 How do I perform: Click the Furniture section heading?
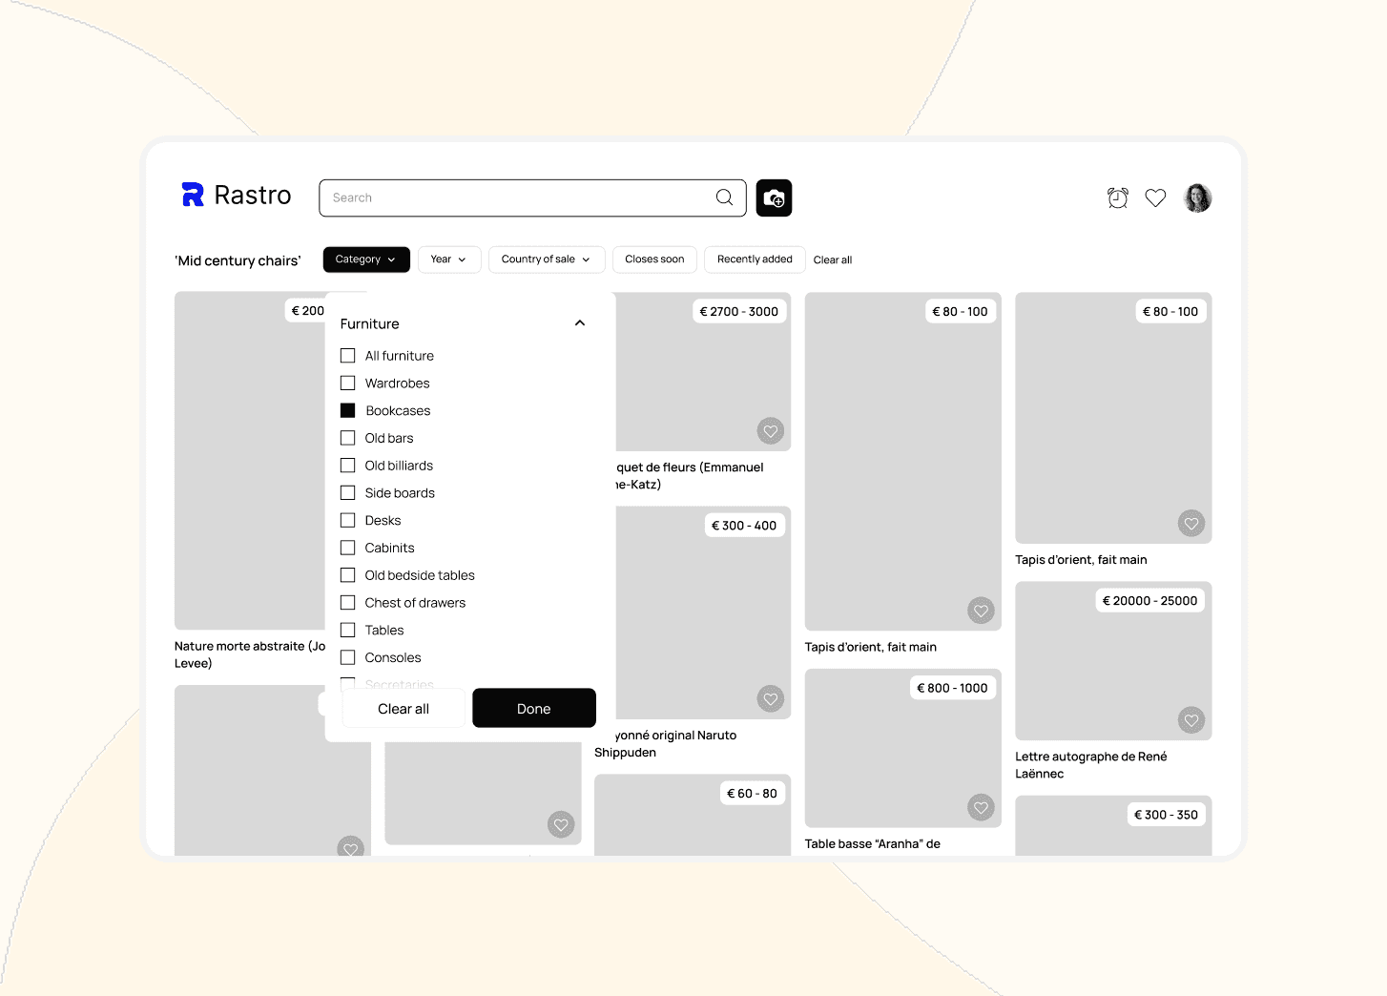tap(370, 324)
